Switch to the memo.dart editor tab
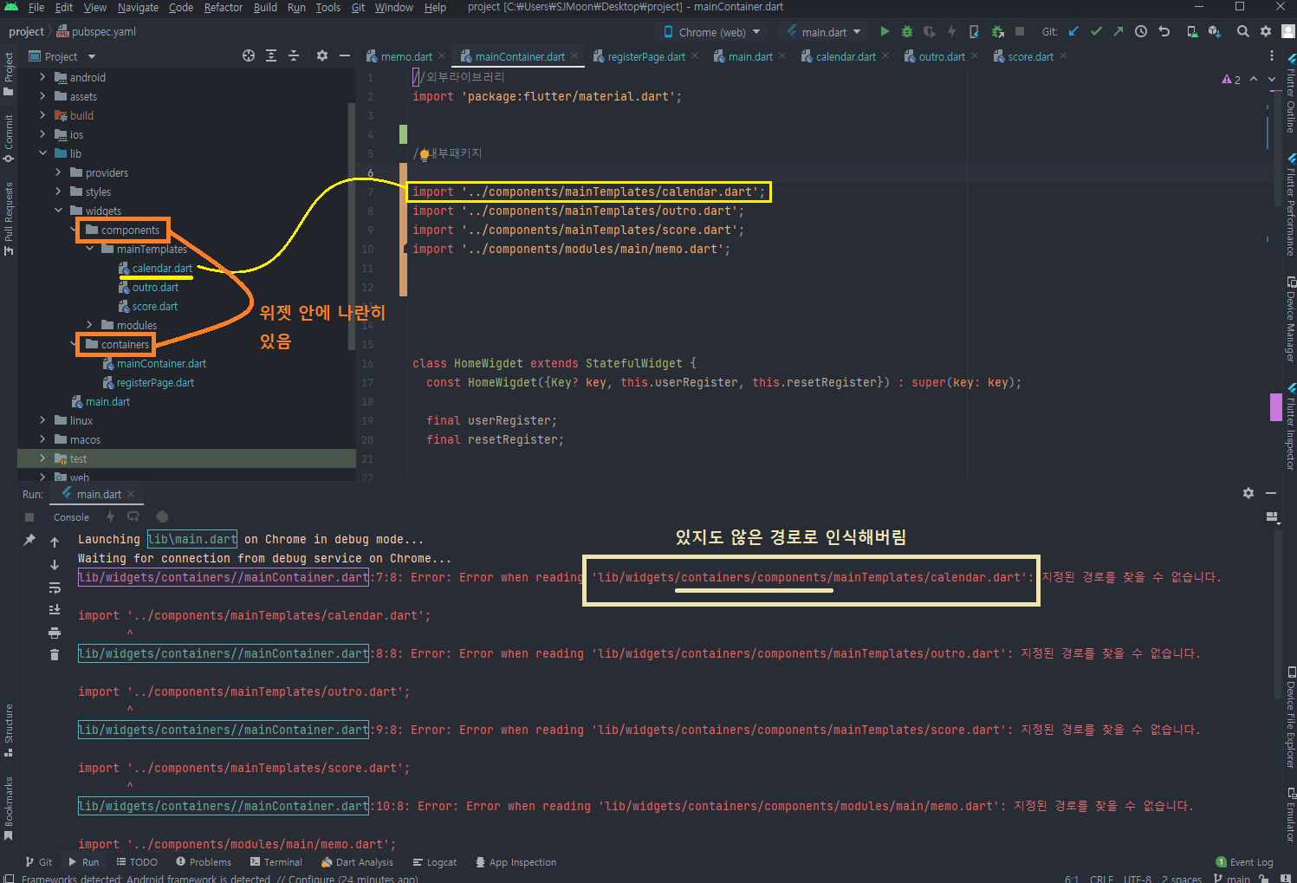Viewport: 1297px width, 883px height. point(405,56)
